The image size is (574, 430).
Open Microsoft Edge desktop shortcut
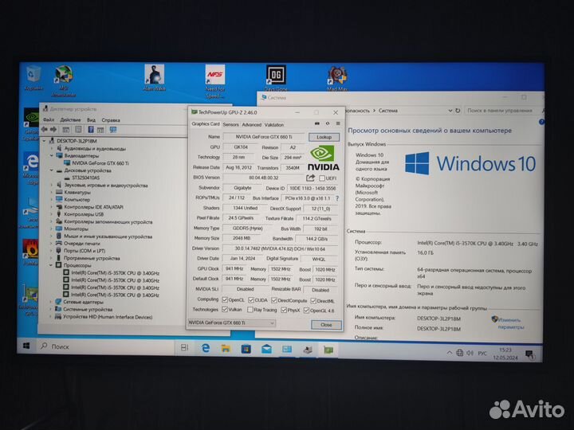31,168
